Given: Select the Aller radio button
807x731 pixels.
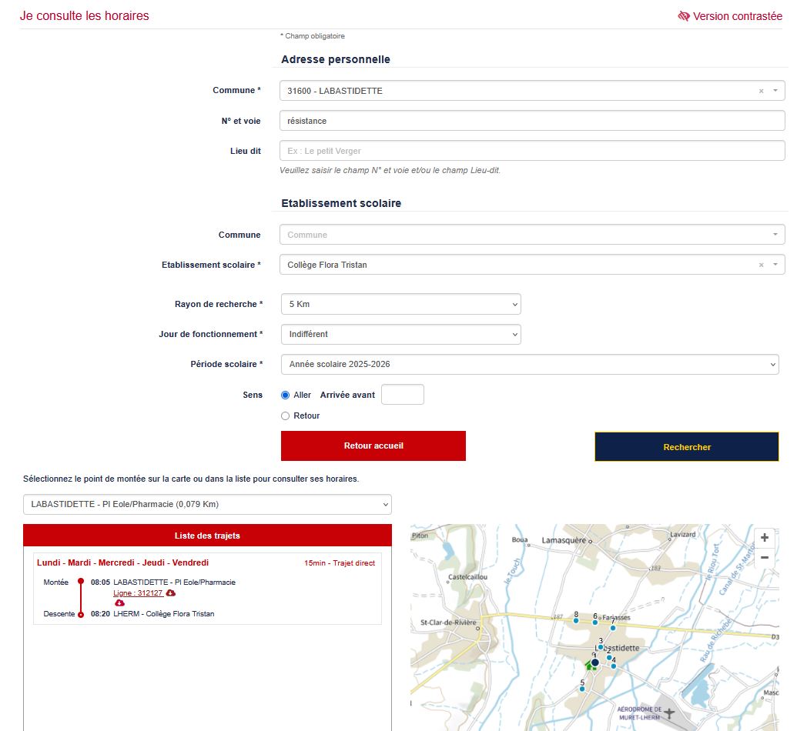Looking at the screenshot, I should point(285,395).
